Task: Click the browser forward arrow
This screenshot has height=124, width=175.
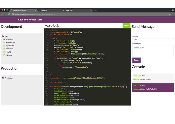Action: point(6,14)
